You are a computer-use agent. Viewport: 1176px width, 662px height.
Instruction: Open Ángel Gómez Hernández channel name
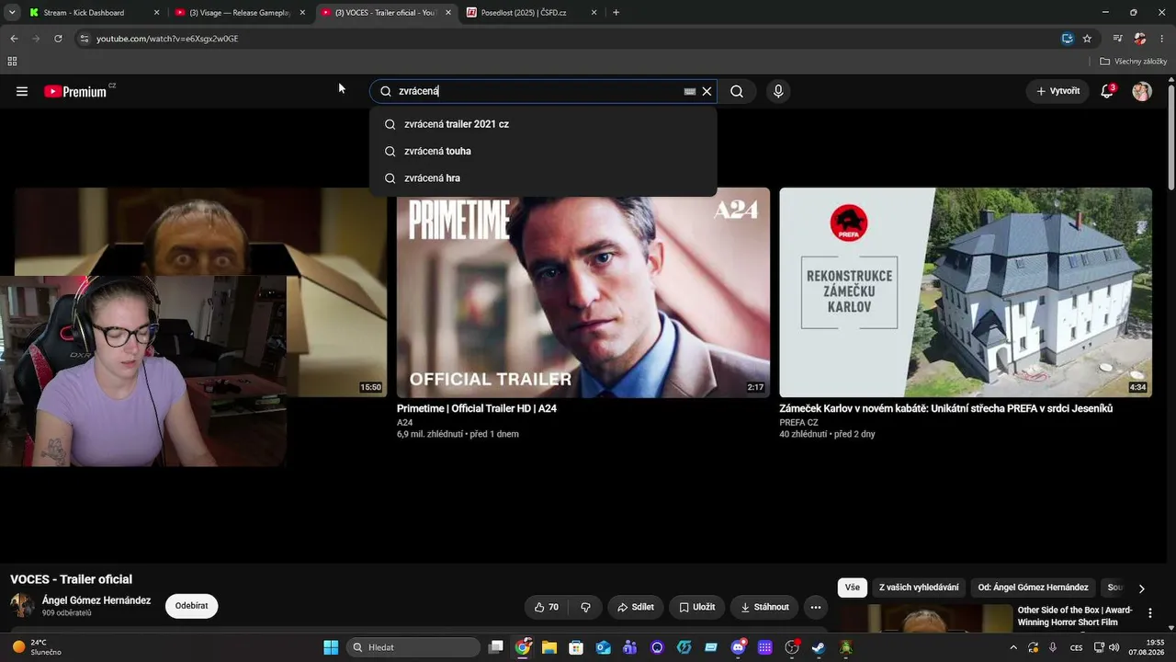point(96,600)
